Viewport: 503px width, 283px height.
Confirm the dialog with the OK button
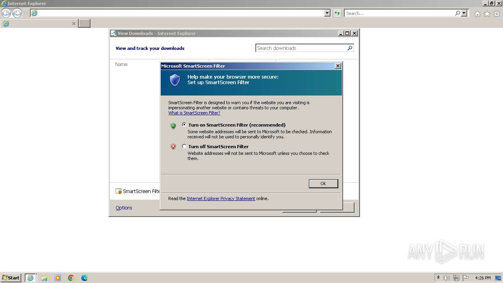[323, 184]
